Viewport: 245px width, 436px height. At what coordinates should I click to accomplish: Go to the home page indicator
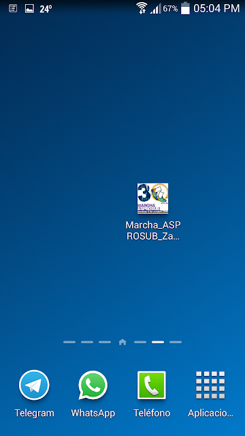122,342
